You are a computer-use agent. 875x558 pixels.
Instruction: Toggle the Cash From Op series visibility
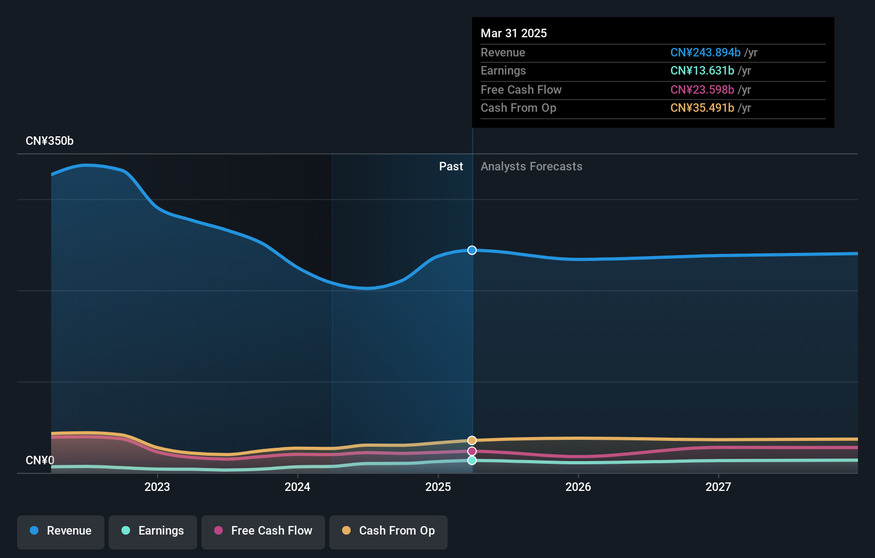tap(388, 531)
